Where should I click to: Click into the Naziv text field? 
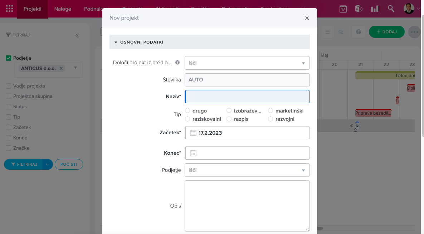247,97
